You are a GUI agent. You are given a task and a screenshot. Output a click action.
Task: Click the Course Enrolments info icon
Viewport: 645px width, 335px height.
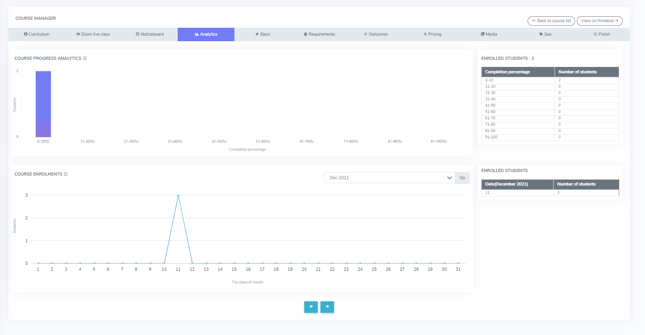[66, 174]
